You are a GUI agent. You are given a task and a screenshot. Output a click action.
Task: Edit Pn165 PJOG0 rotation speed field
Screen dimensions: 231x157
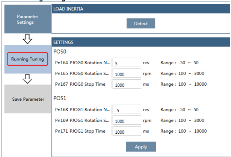coord(127,73)
